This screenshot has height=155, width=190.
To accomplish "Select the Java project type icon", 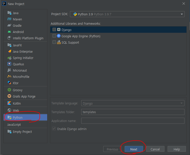I will pos(9,13).
